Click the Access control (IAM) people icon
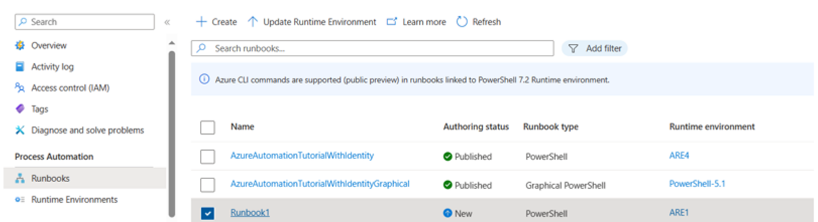818x222 pixels. coord(20,88)
